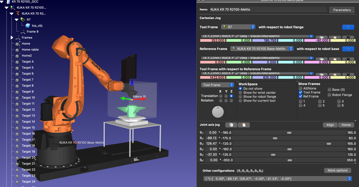Screen dimensions: 359x187
Task: Expand the Frames tree node
Action: (12, 38)
